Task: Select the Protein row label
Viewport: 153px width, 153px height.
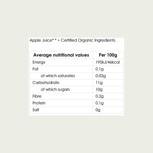Action: pos(39,103)
